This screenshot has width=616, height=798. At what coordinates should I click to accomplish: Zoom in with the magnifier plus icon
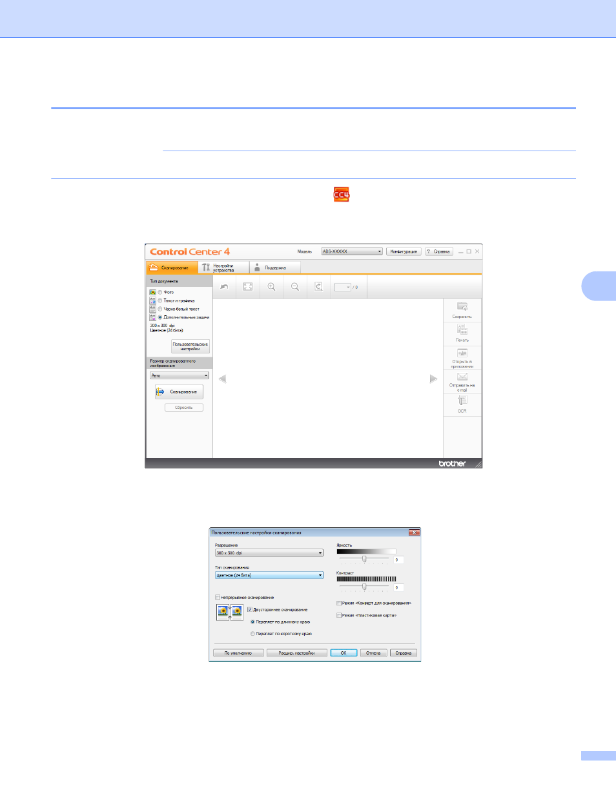[271, 286]
